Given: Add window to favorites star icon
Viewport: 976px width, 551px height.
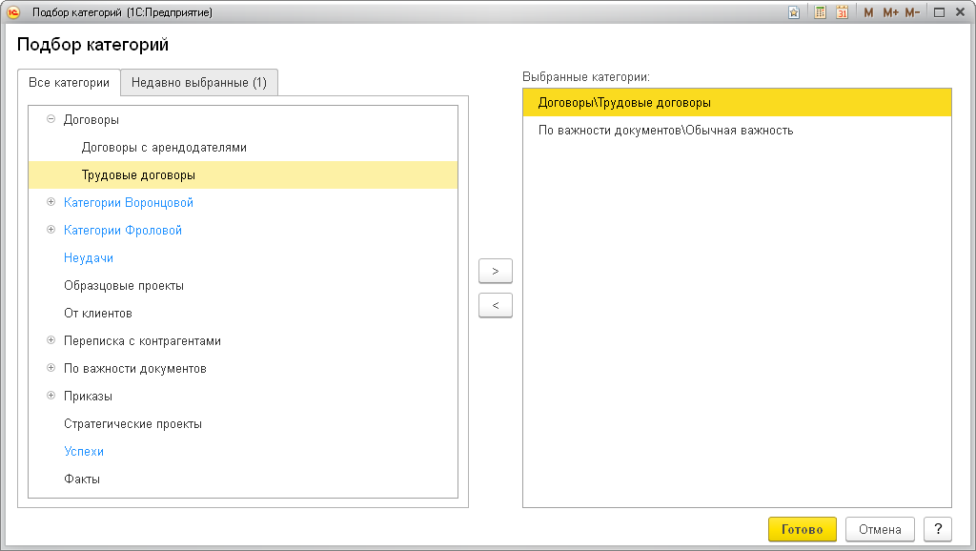Looking at the screenshot, I should click(794, 12).
